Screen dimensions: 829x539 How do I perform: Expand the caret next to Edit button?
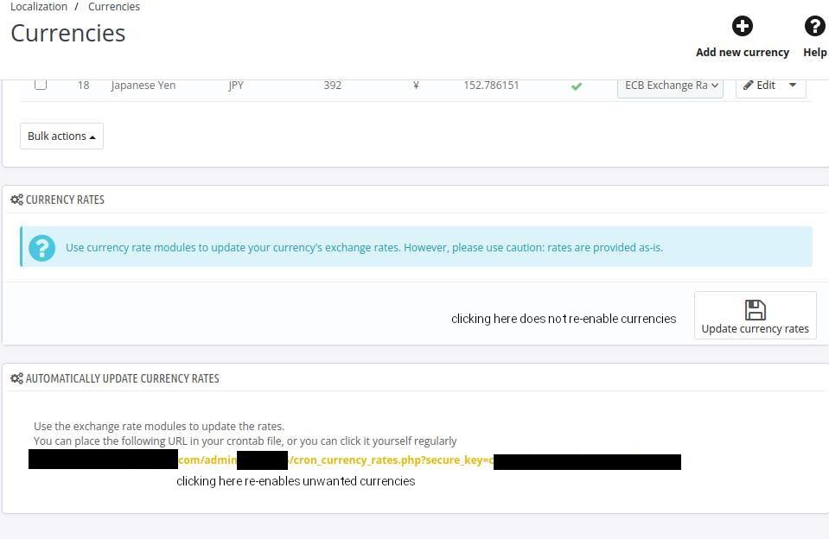tap(792, 86)
